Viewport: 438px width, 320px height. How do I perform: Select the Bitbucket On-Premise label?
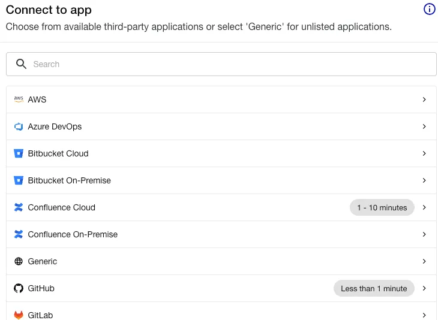click(x=69, y=180)
